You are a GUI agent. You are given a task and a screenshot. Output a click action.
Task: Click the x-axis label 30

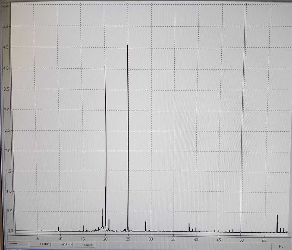(150, 239)
